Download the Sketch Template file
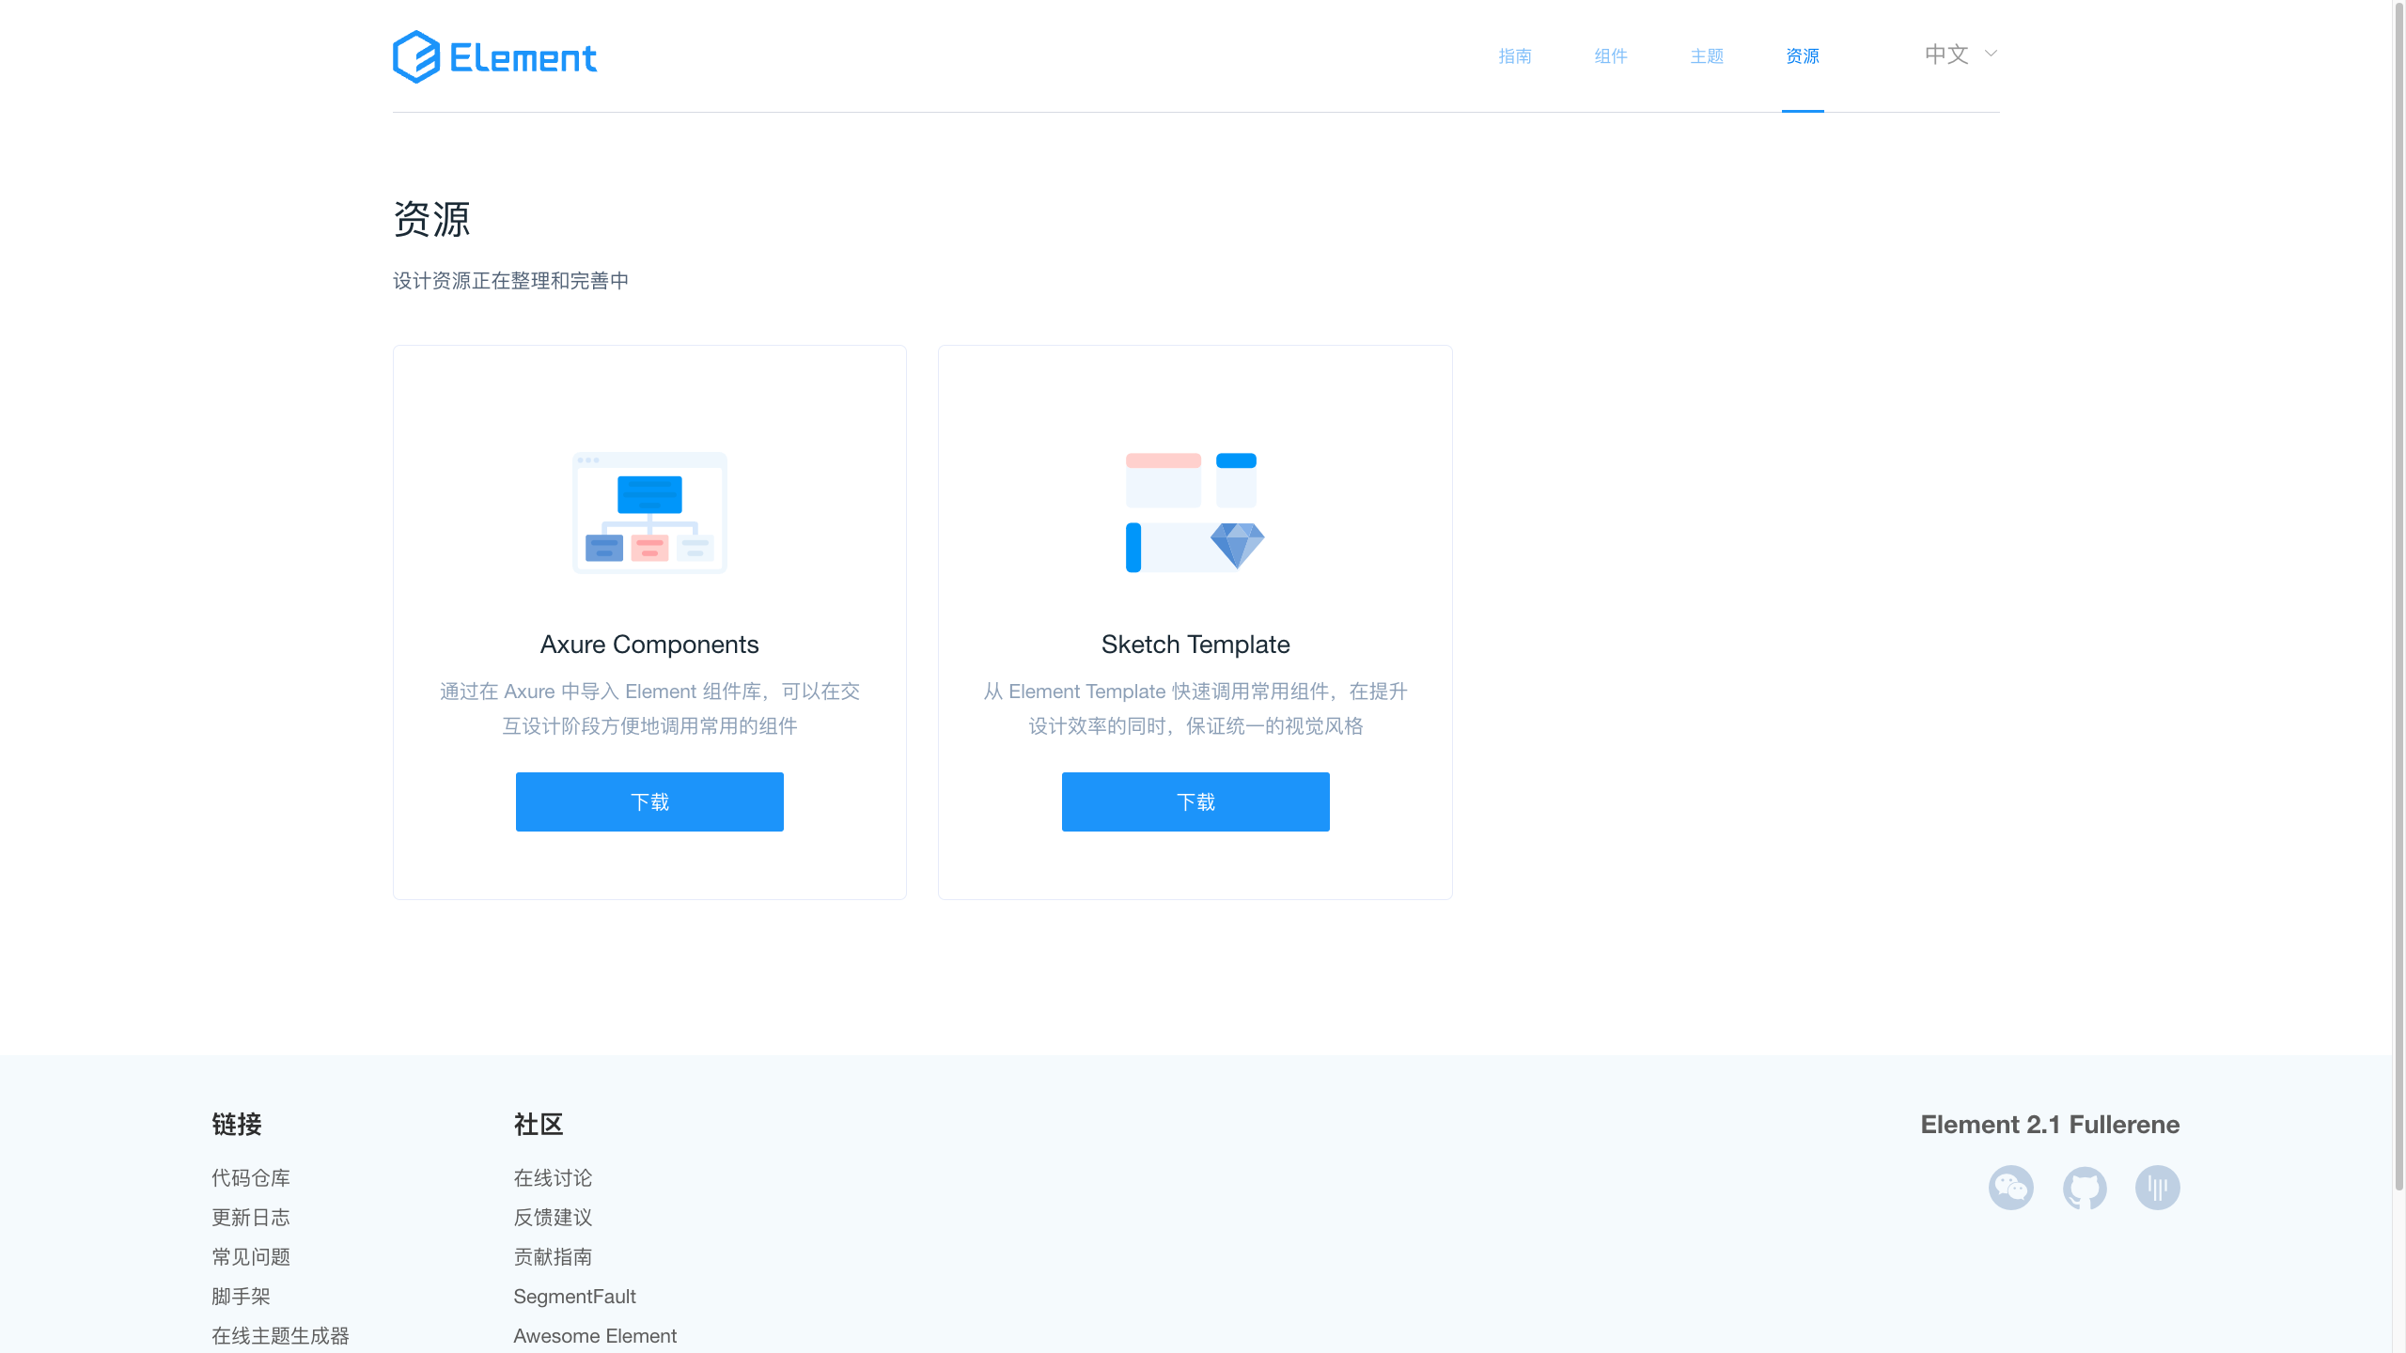This screenshot has width=2406, height=1353. click(1195, 801)
